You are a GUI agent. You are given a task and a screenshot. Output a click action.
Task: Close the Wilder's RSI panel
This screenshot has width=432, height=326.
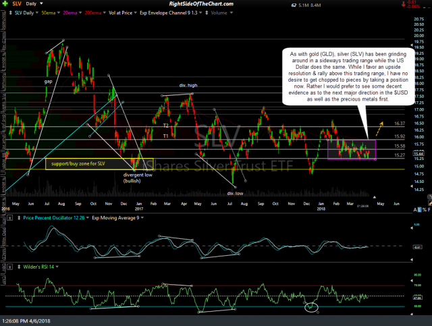click(x=9, y=267)
